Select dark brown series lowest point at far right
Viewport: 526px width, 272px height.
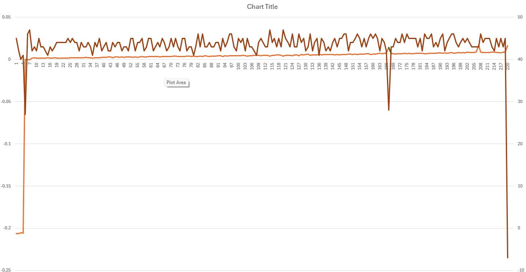tap(507, 258)
